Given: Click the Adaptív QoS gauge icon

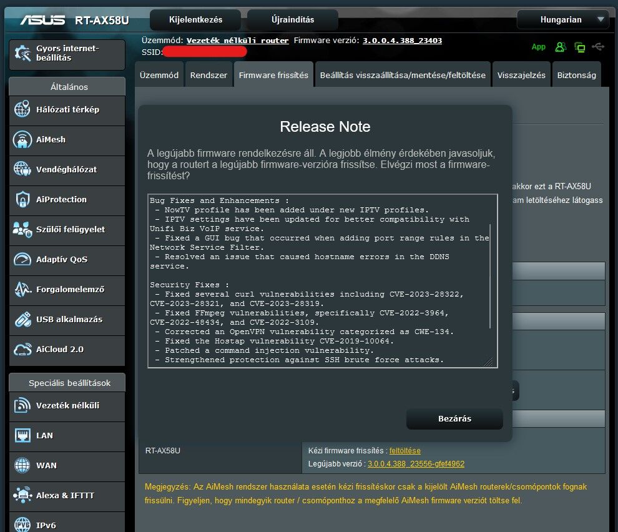Looking at the screenshot, I should click(x=22, y=259).
